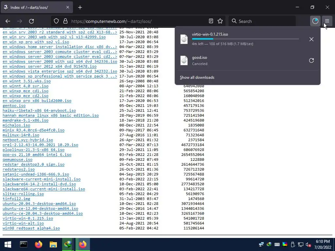
Task: Download en_windows_server_2012_x64_dvd_915478.iso
Action: (x=50, y=67)
